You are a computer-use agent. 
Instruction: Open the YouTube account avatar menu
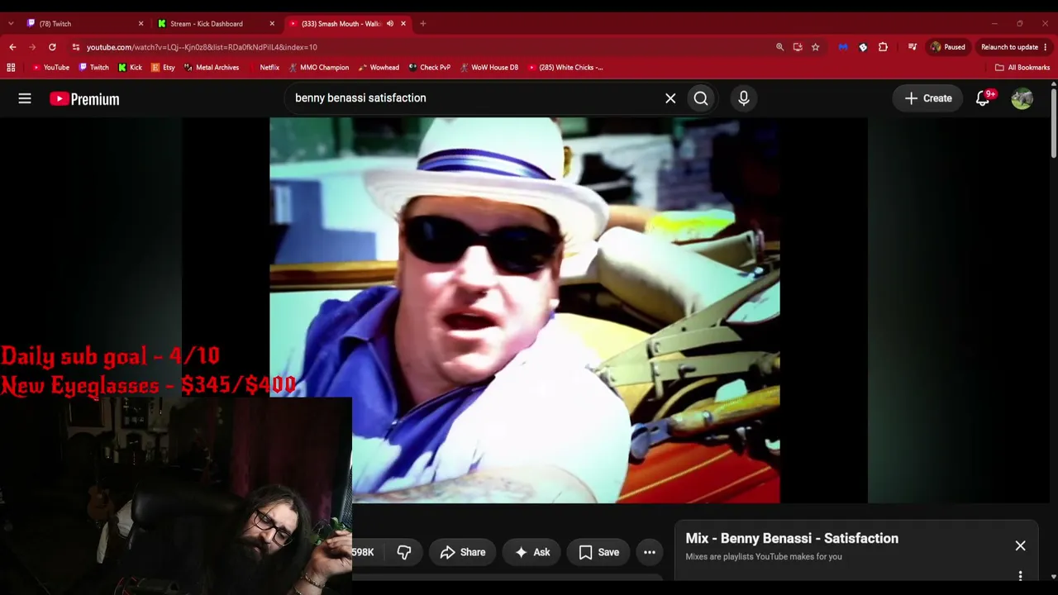[1022, 98]
